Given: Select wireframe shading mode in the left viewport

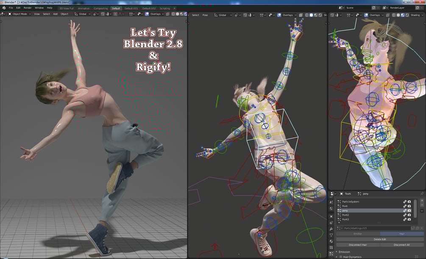Looking at the screenshot, I should point(173,14).
